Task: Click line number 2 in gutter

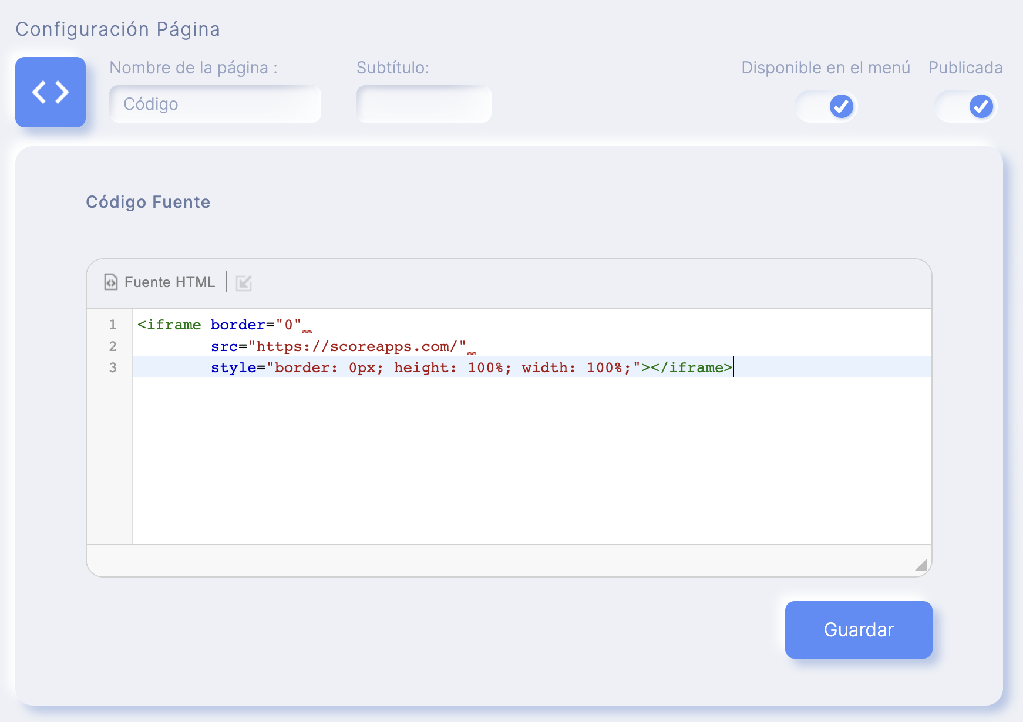Action: [x=113, y=346]
